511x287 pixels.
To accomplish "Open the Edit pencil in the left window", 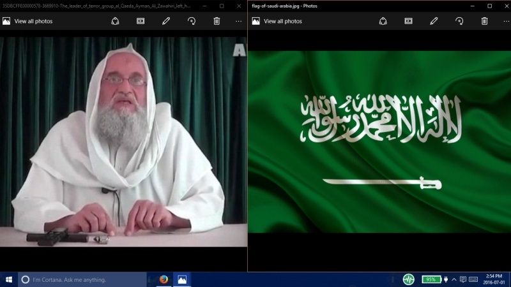I will pos(166,21).
